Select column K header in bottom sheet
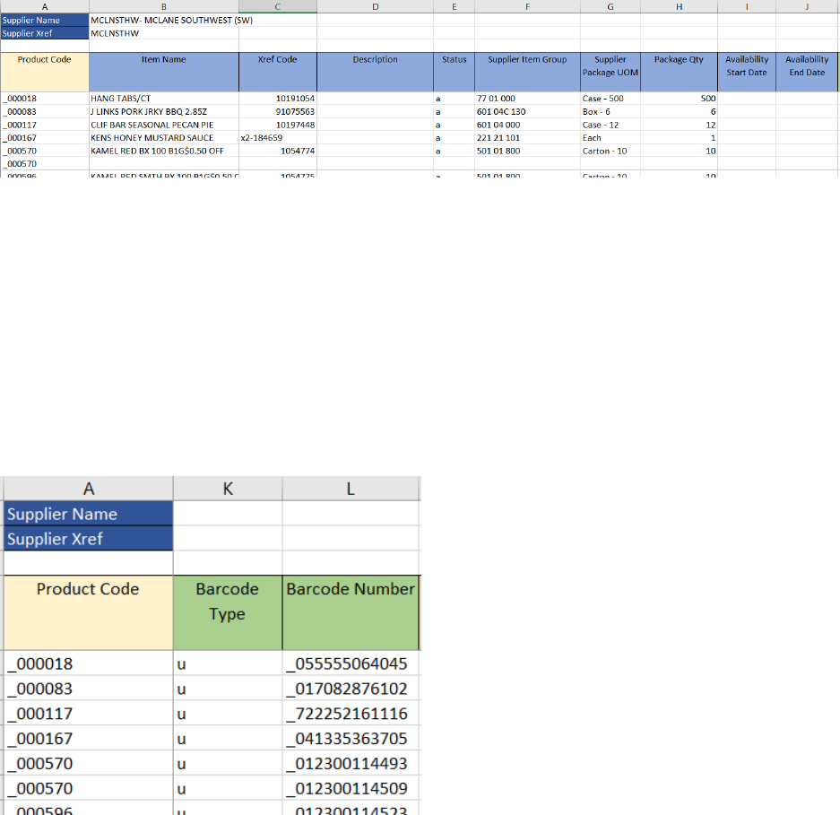The image size is (840, 815). click(228, 488)
